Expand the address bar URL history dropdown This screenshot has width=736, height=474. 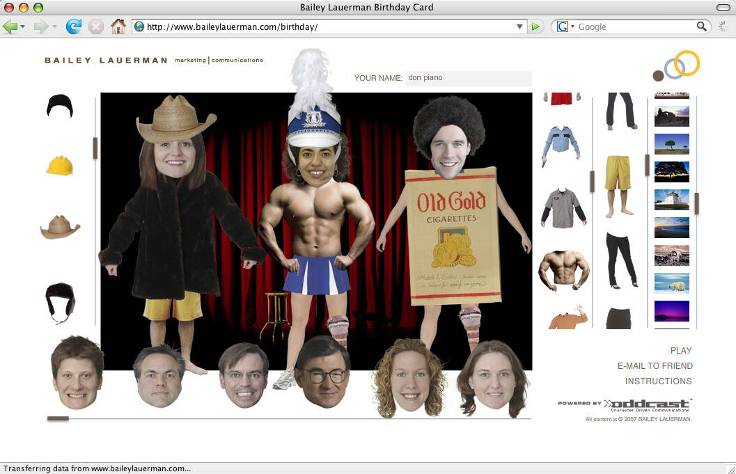[x=519, y=26]
